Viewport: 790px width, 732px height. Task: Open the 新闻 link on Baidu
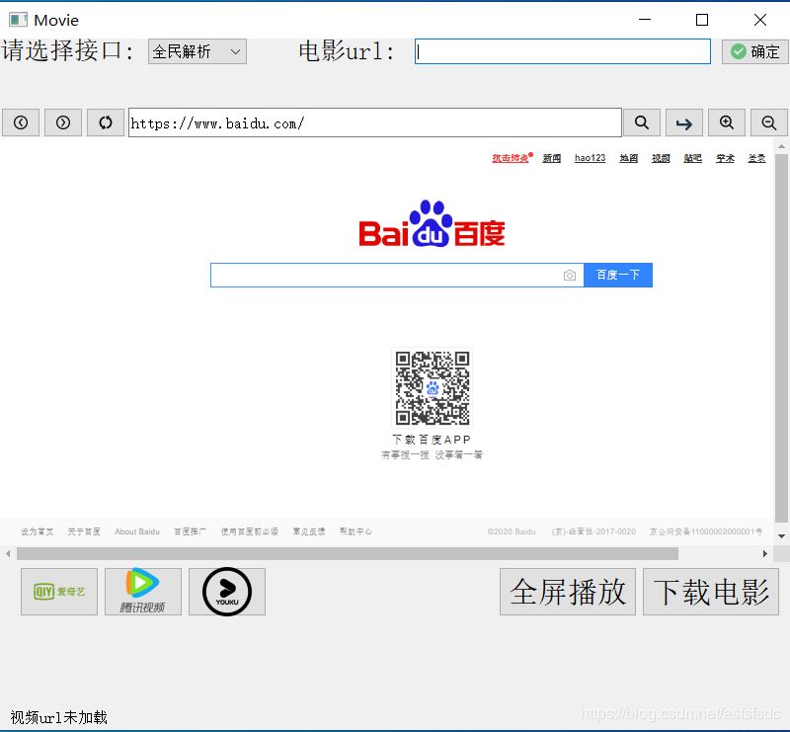[x=552, y=158]
